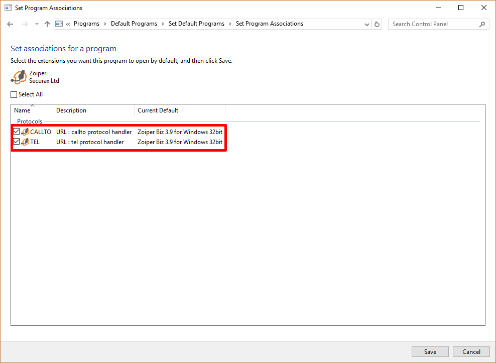This screenshot has height=363, width=496.
Task: Click the forward navigation arrow
Action: click(x=25, y=24)
